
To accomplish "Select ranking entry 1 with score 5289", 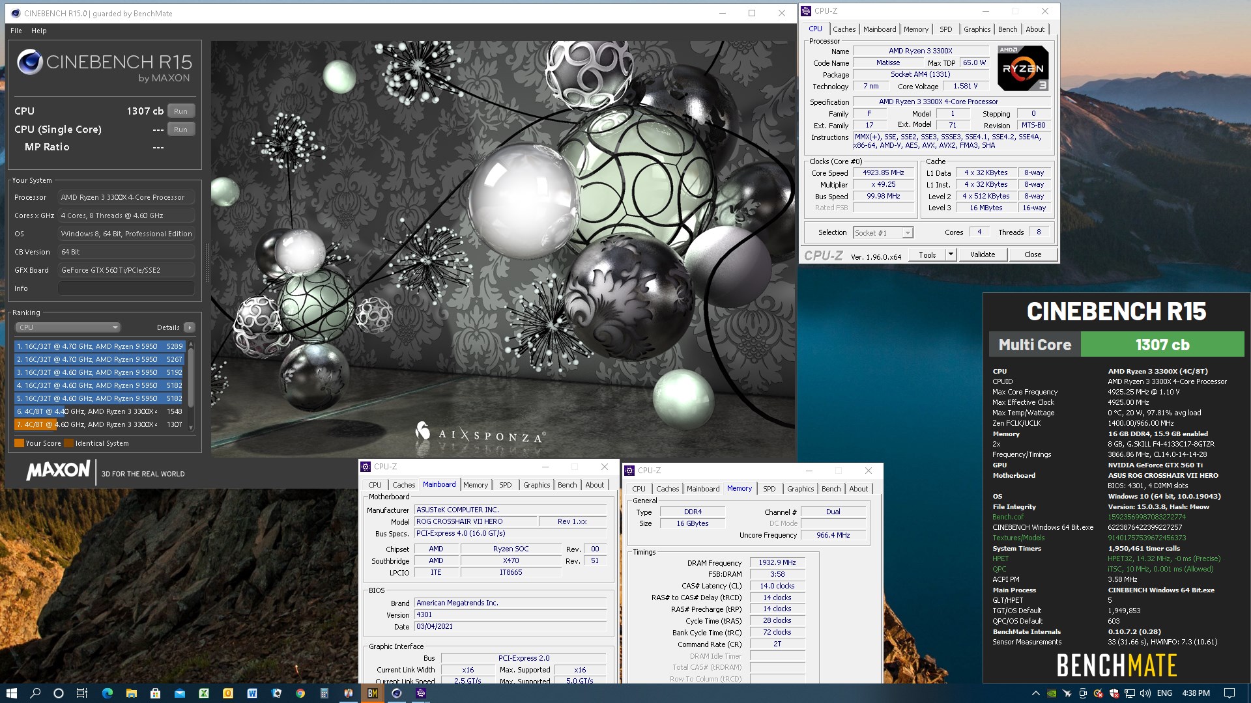I will click(100, 346).
